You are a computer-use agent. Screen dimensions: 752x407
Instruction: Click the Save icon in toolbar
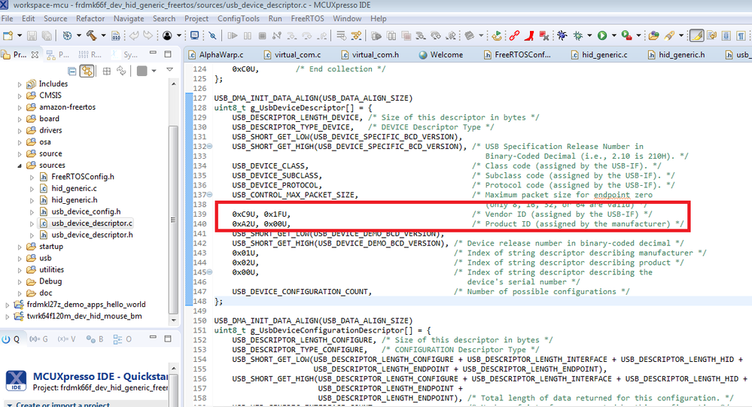coord(32,35)
